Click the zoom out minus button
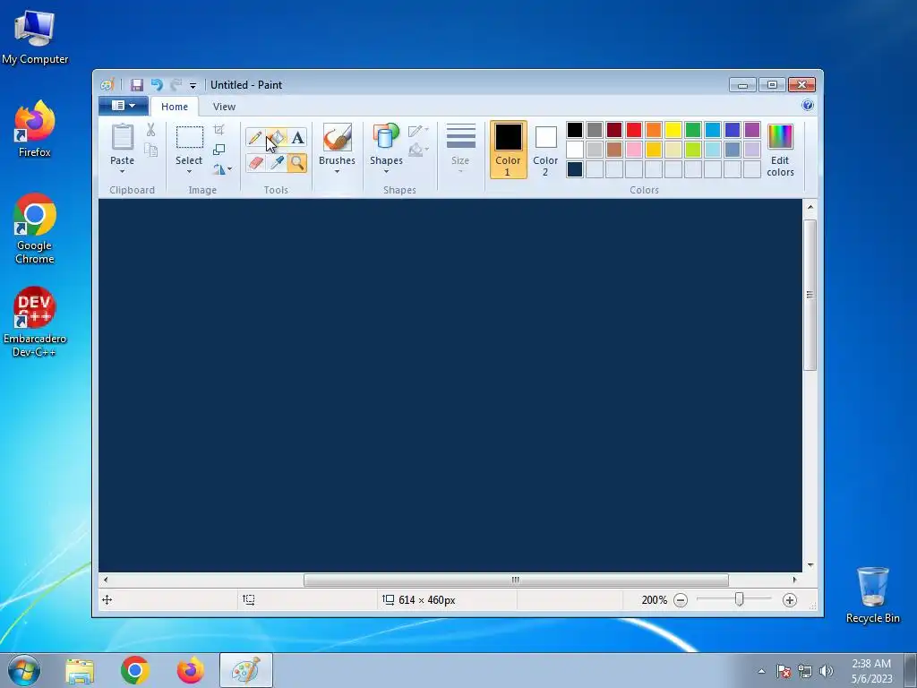917x688 pixels. click(681, 600)
